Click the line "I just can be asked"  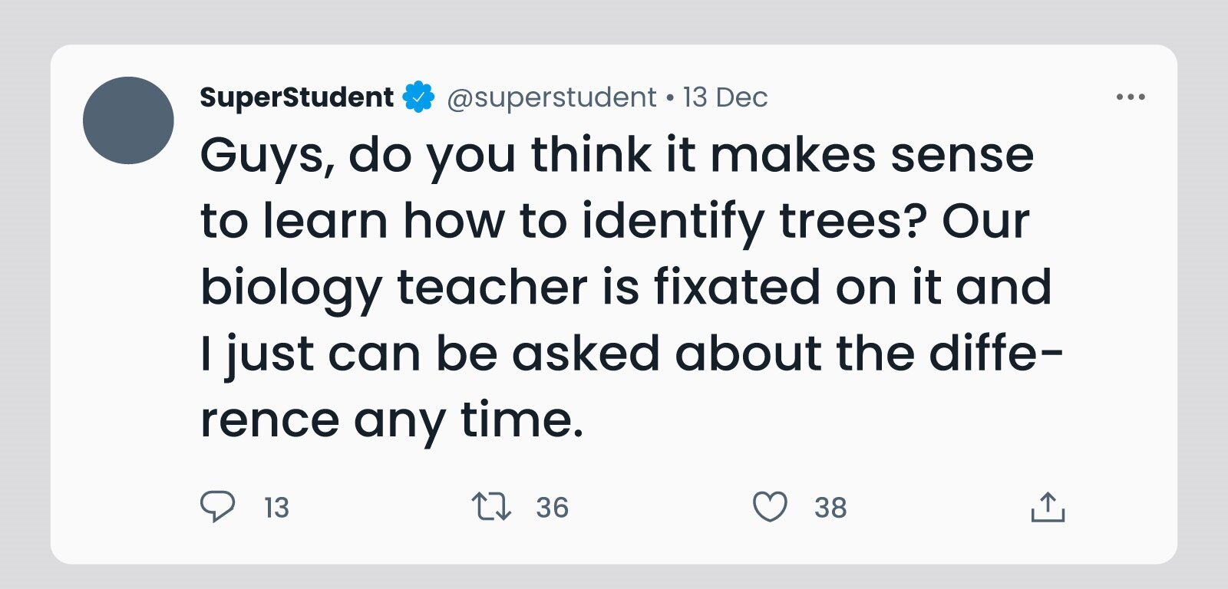pos(631,354)
